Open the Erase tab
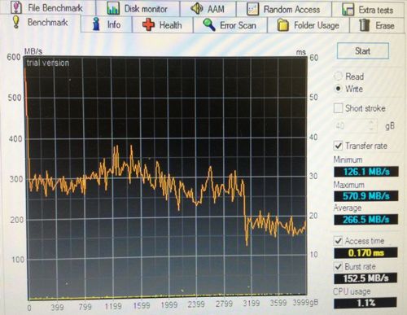 coord(377,25)
